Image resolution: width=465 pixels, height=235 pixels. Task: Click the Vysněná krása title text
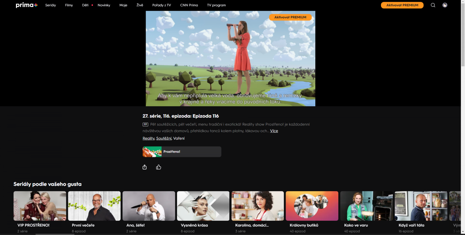click(194, 225)
